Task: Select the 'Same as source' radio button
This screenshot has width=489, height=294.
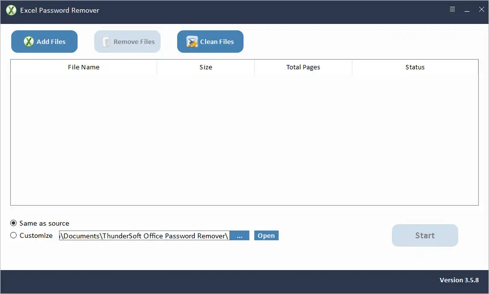Action: [x=13, y=223]
